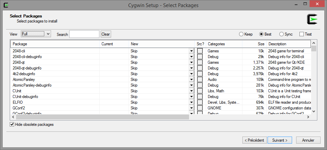Open New version dropdown for 4ti2-debuginfo
This screenshot has width=327, height=150.
coord(191,74)
